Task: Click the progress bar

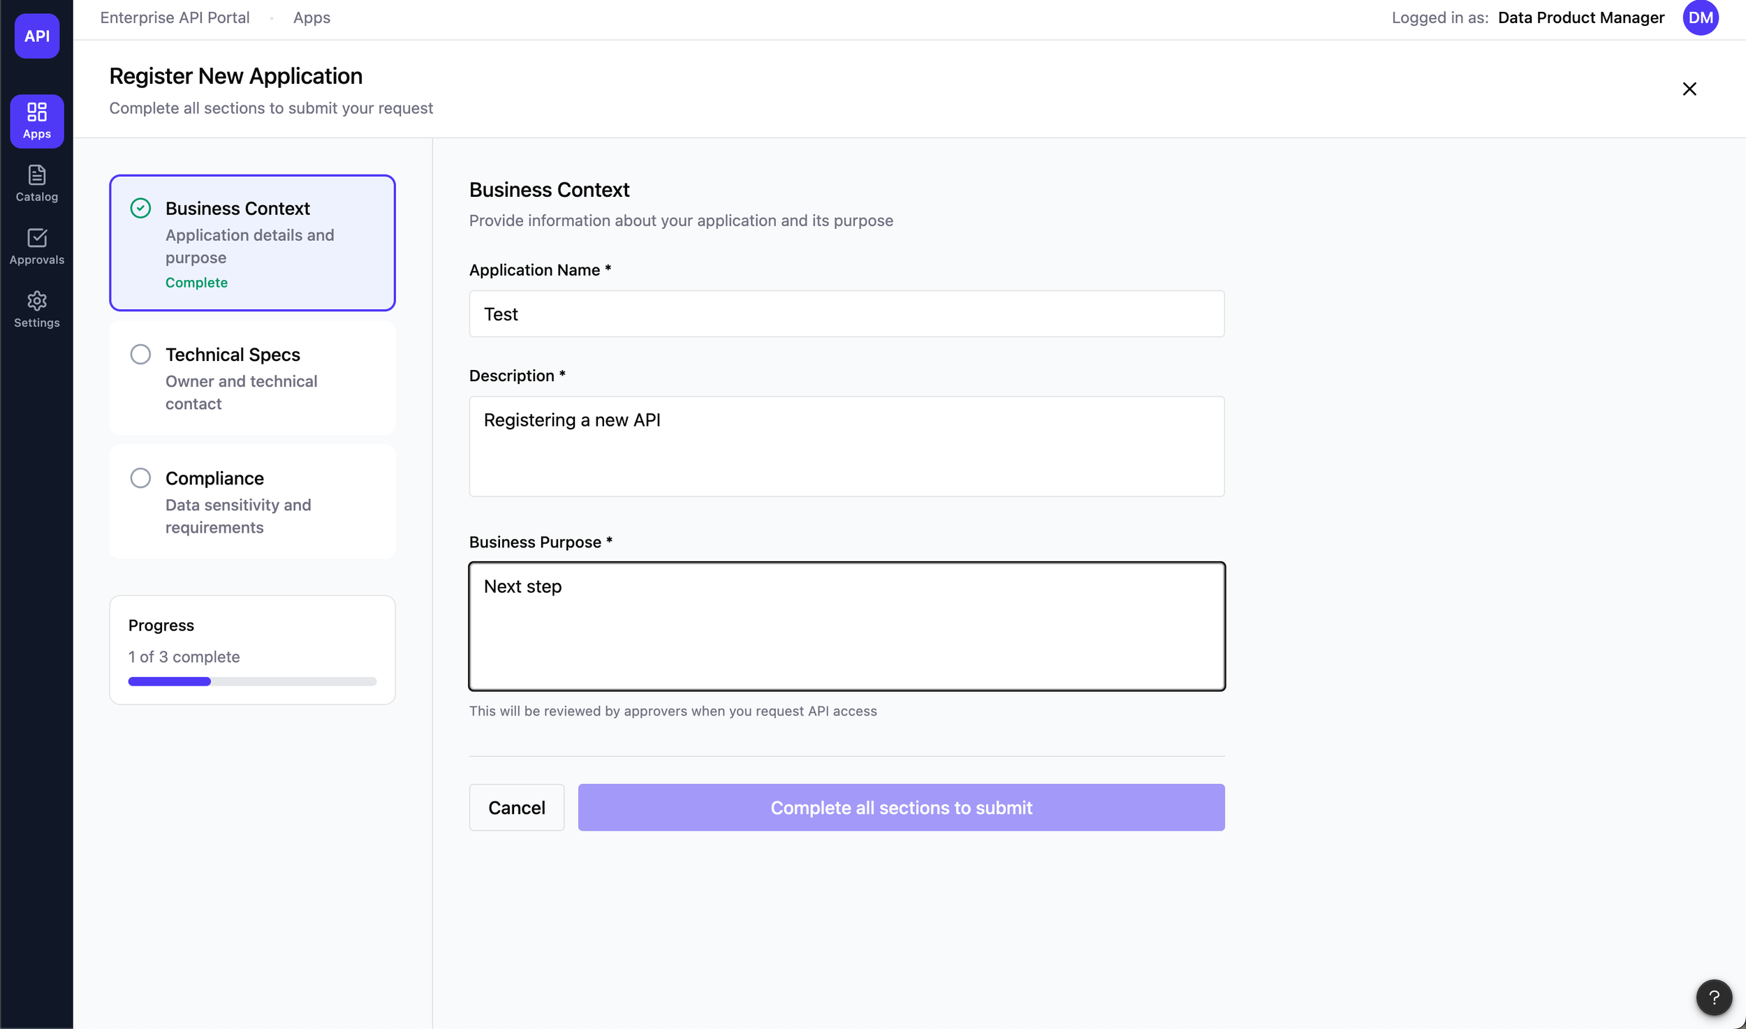Action: point(252,681)
